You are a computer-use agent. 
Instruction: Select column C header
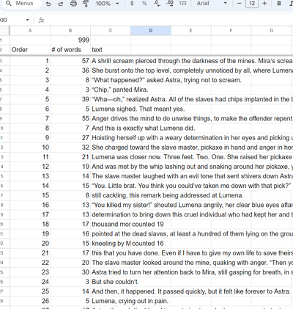[111, 31]
